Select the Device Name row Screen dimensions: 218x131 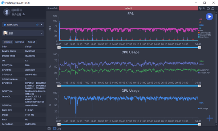[23, 51]
